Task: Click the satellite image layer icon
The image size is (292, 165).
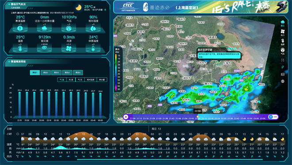Action: coord(283,74)
